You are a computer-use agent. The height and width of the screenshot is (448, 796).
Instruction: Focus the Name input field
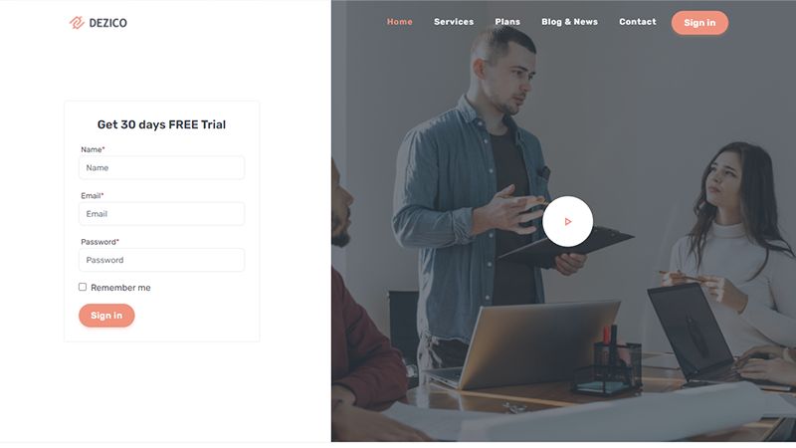pyautogui.click(x=161, y=167)
